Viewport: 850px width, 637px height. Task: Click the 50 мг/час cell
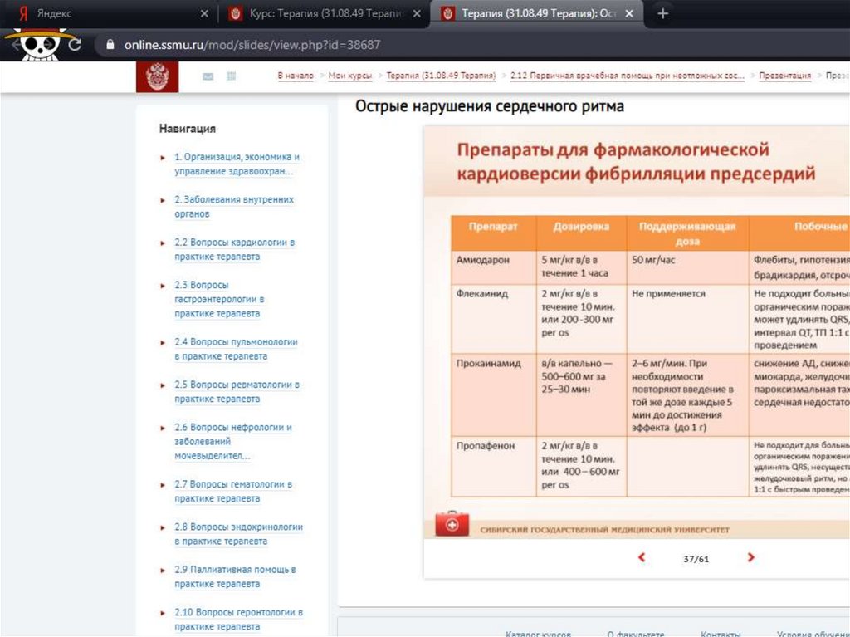687,267
